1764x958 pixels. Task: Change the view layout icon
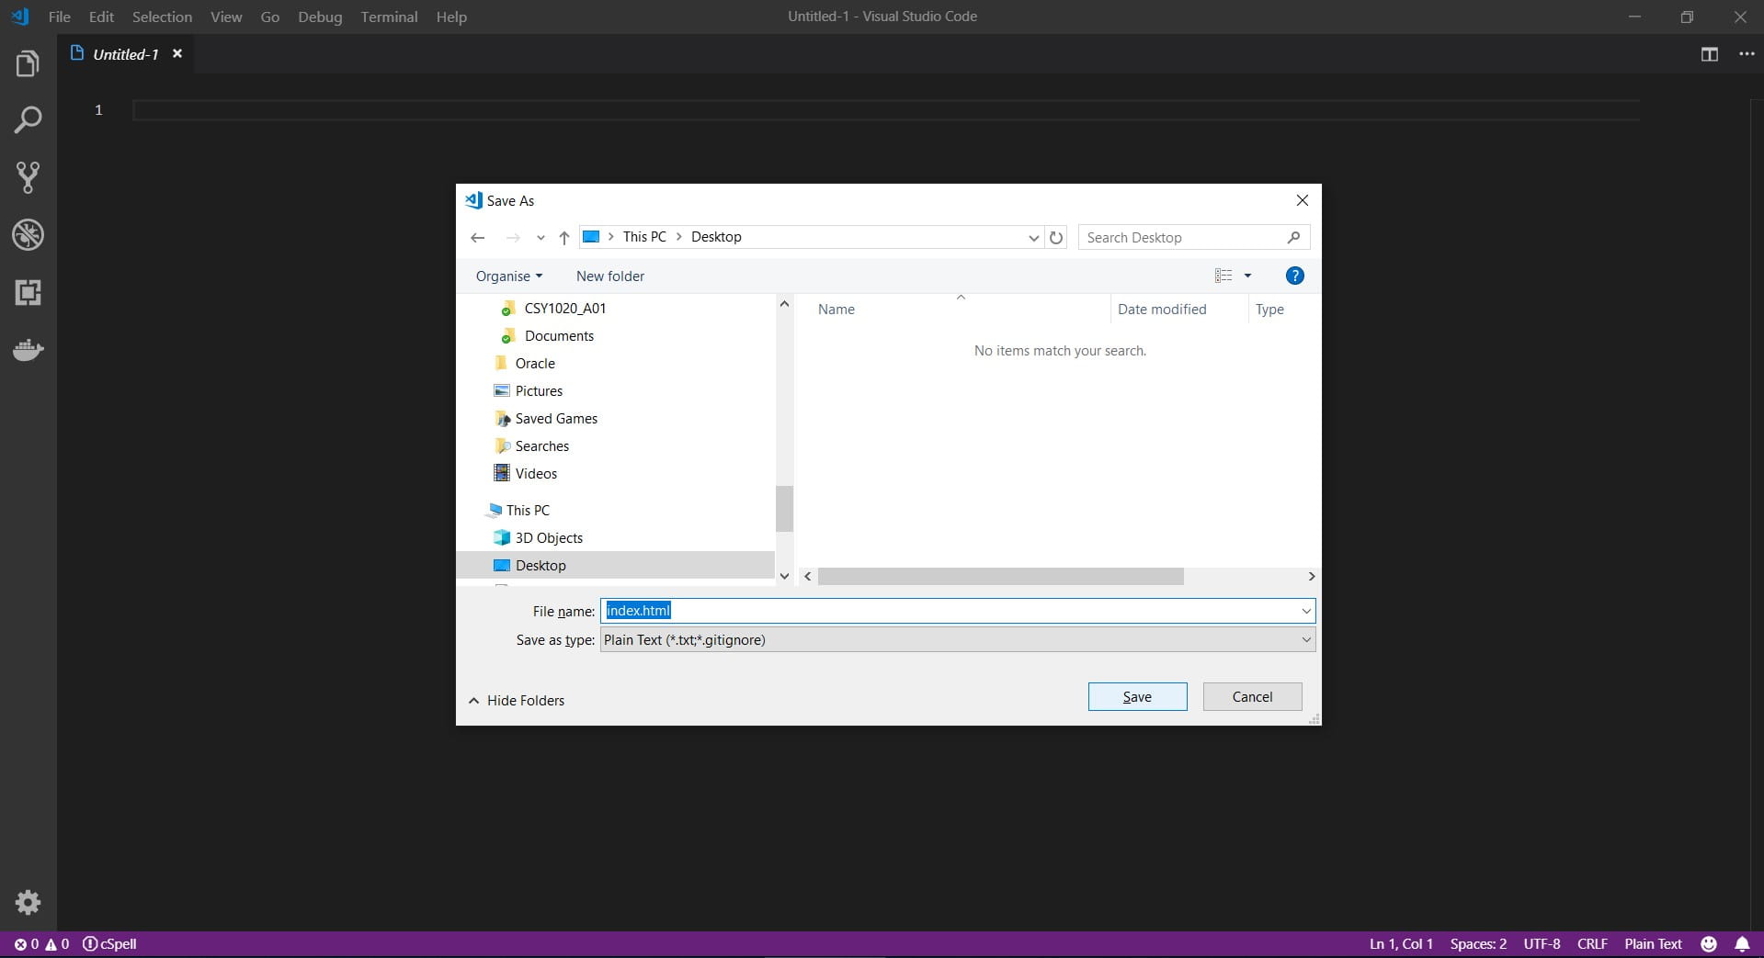point(1223,276)
